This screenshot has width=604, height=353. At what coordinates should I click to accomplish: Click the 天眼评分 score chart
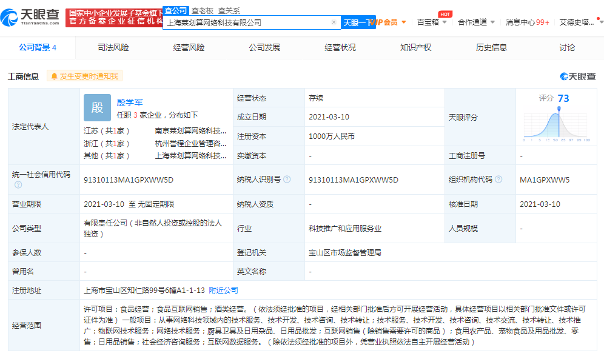coord(556,124)
